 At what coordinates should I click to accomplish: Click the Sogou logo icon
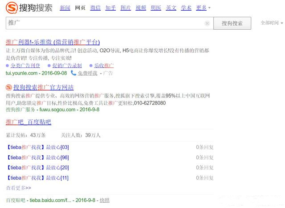pos(12,8)
